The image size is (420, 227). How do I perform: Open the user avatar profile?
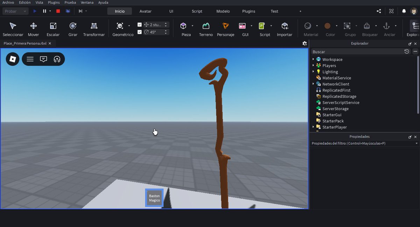pos(414,11)
